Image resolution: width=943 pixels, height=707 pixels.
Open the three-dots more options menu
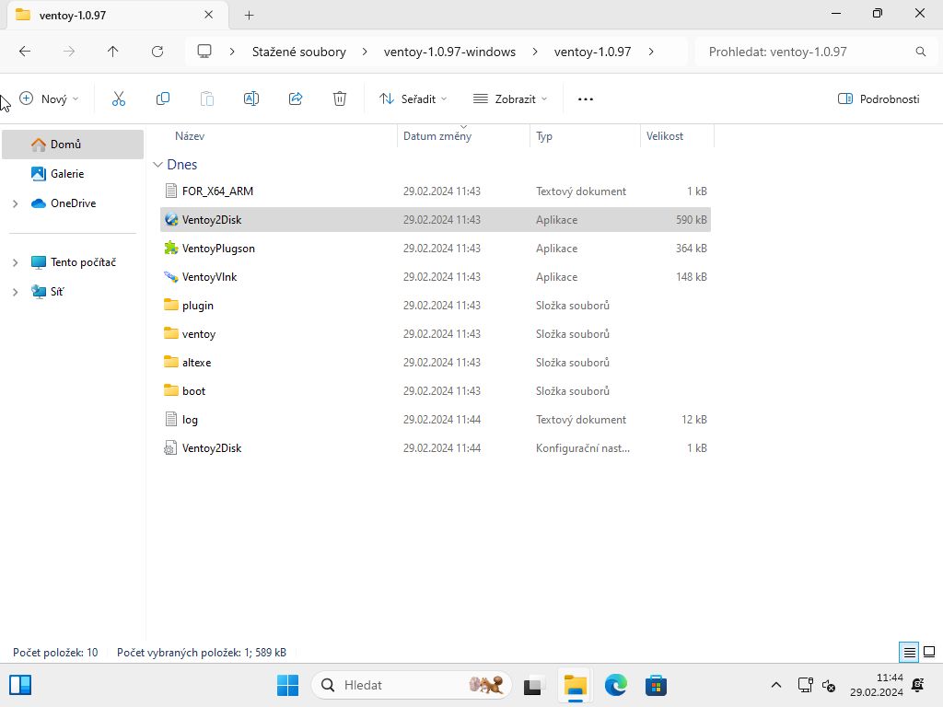[586, 99]
